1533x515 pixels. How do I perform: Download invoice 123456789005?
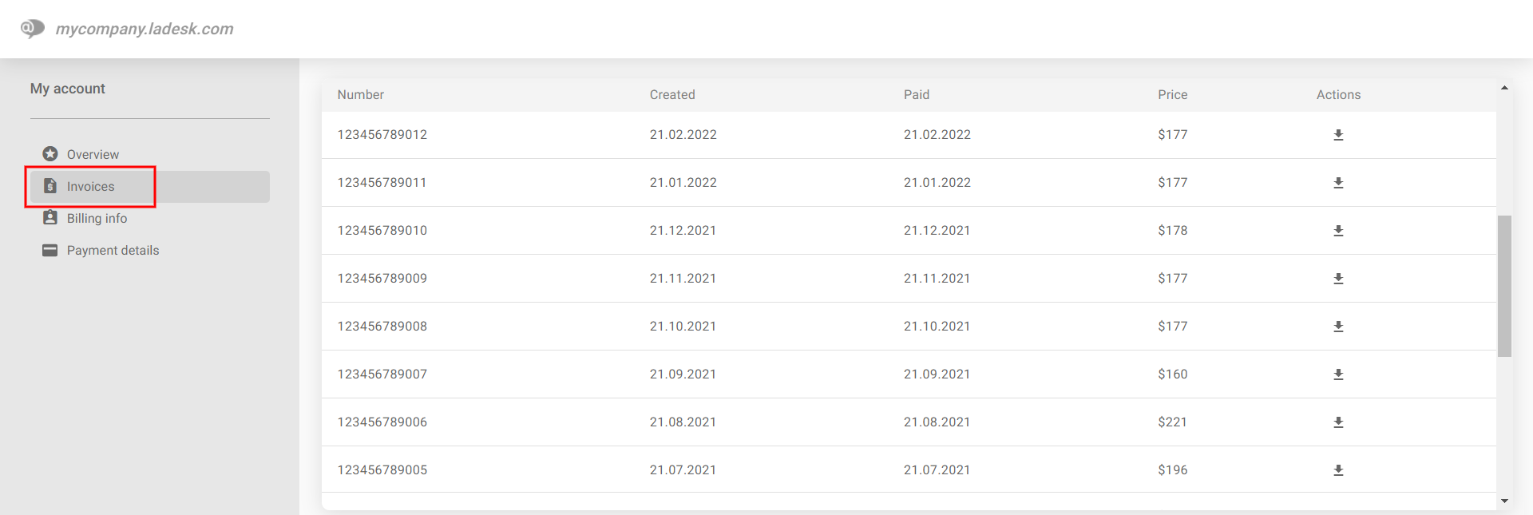1338,470
